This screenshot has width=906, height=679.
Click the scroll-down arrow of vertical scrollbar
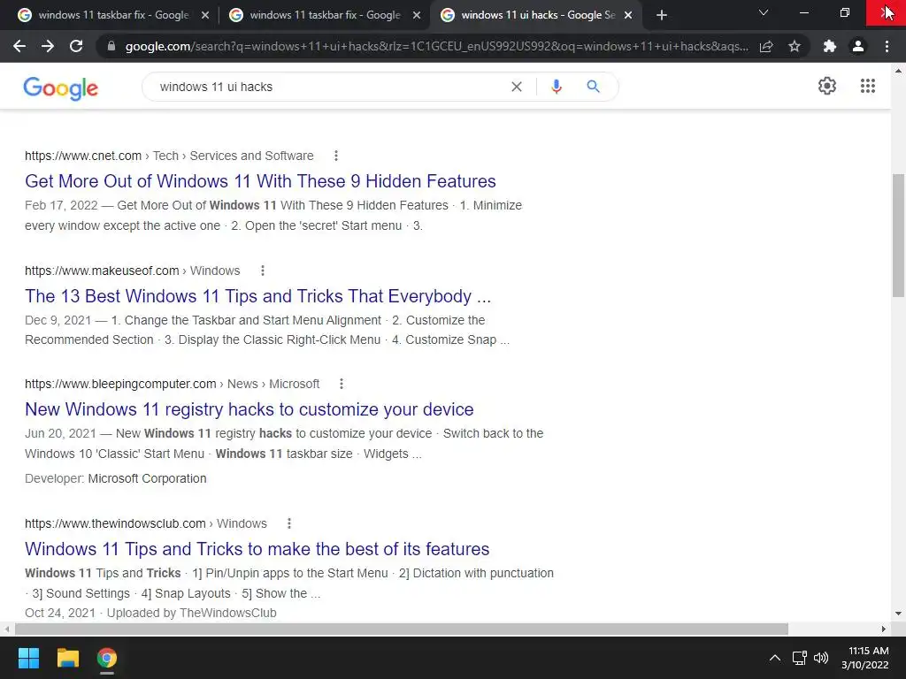(x=898, y=614)
